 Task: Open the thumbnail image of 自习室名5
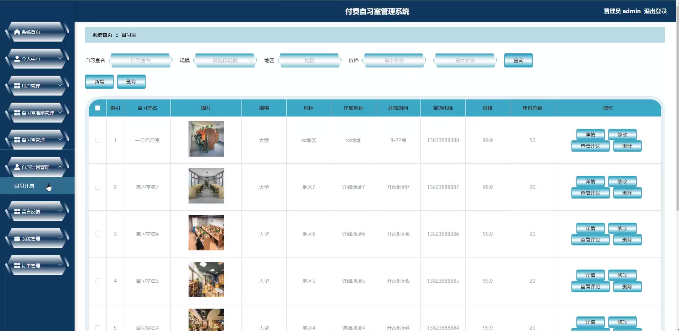click(x=206, y=280)
